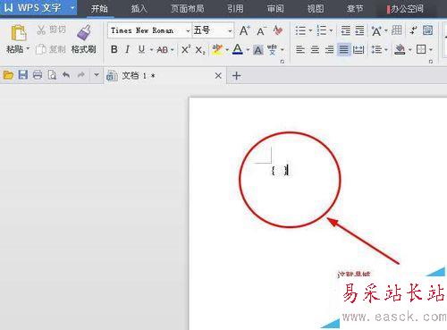Click the Paste icon
This screenshot has height=330, width=447.
click(19, 33)
